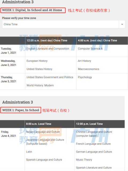The height and width of the screenshot is (171, 128).
Task: Select Italian Language and Culture exam
Action: [x=43, y=132]
